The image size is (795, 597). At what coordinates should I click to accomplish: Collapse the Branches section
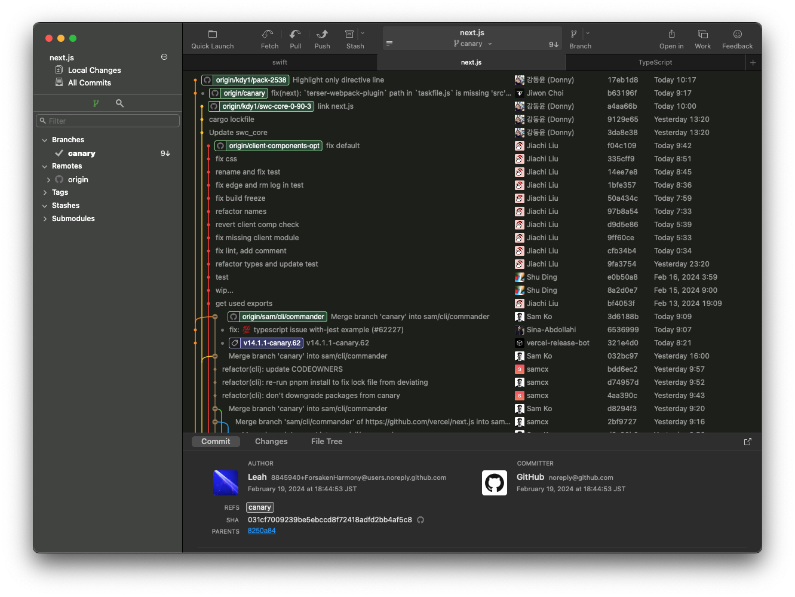point(45,140)
